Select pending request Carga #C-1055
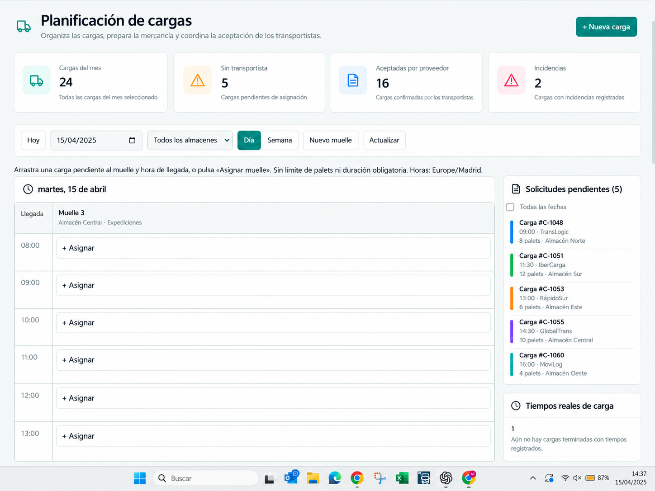Viewport: 655px width, 491px height. tap(572, 331)
